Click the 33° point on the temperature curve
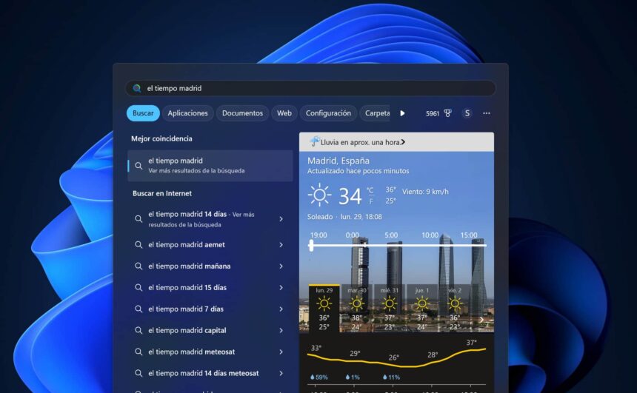This screenshot has height=393, width=637. [x=316, y=348]
